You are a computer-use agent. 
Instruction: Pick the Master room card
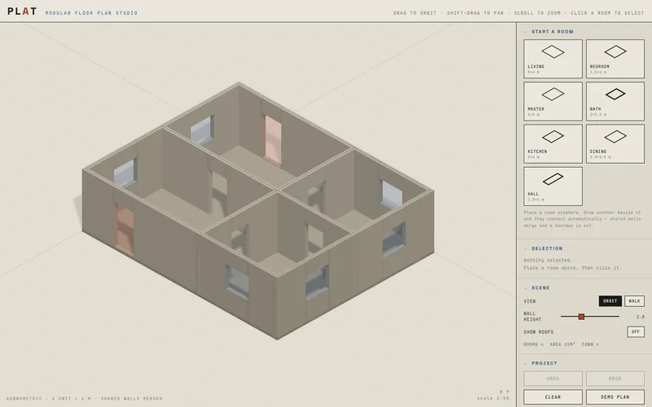point(553,101)
